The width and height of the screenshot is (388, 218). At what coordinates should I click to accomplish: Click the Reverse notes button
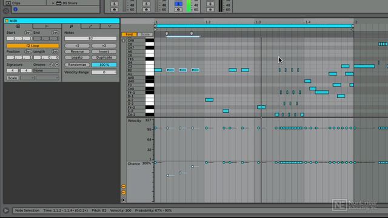tap(77, 51)
